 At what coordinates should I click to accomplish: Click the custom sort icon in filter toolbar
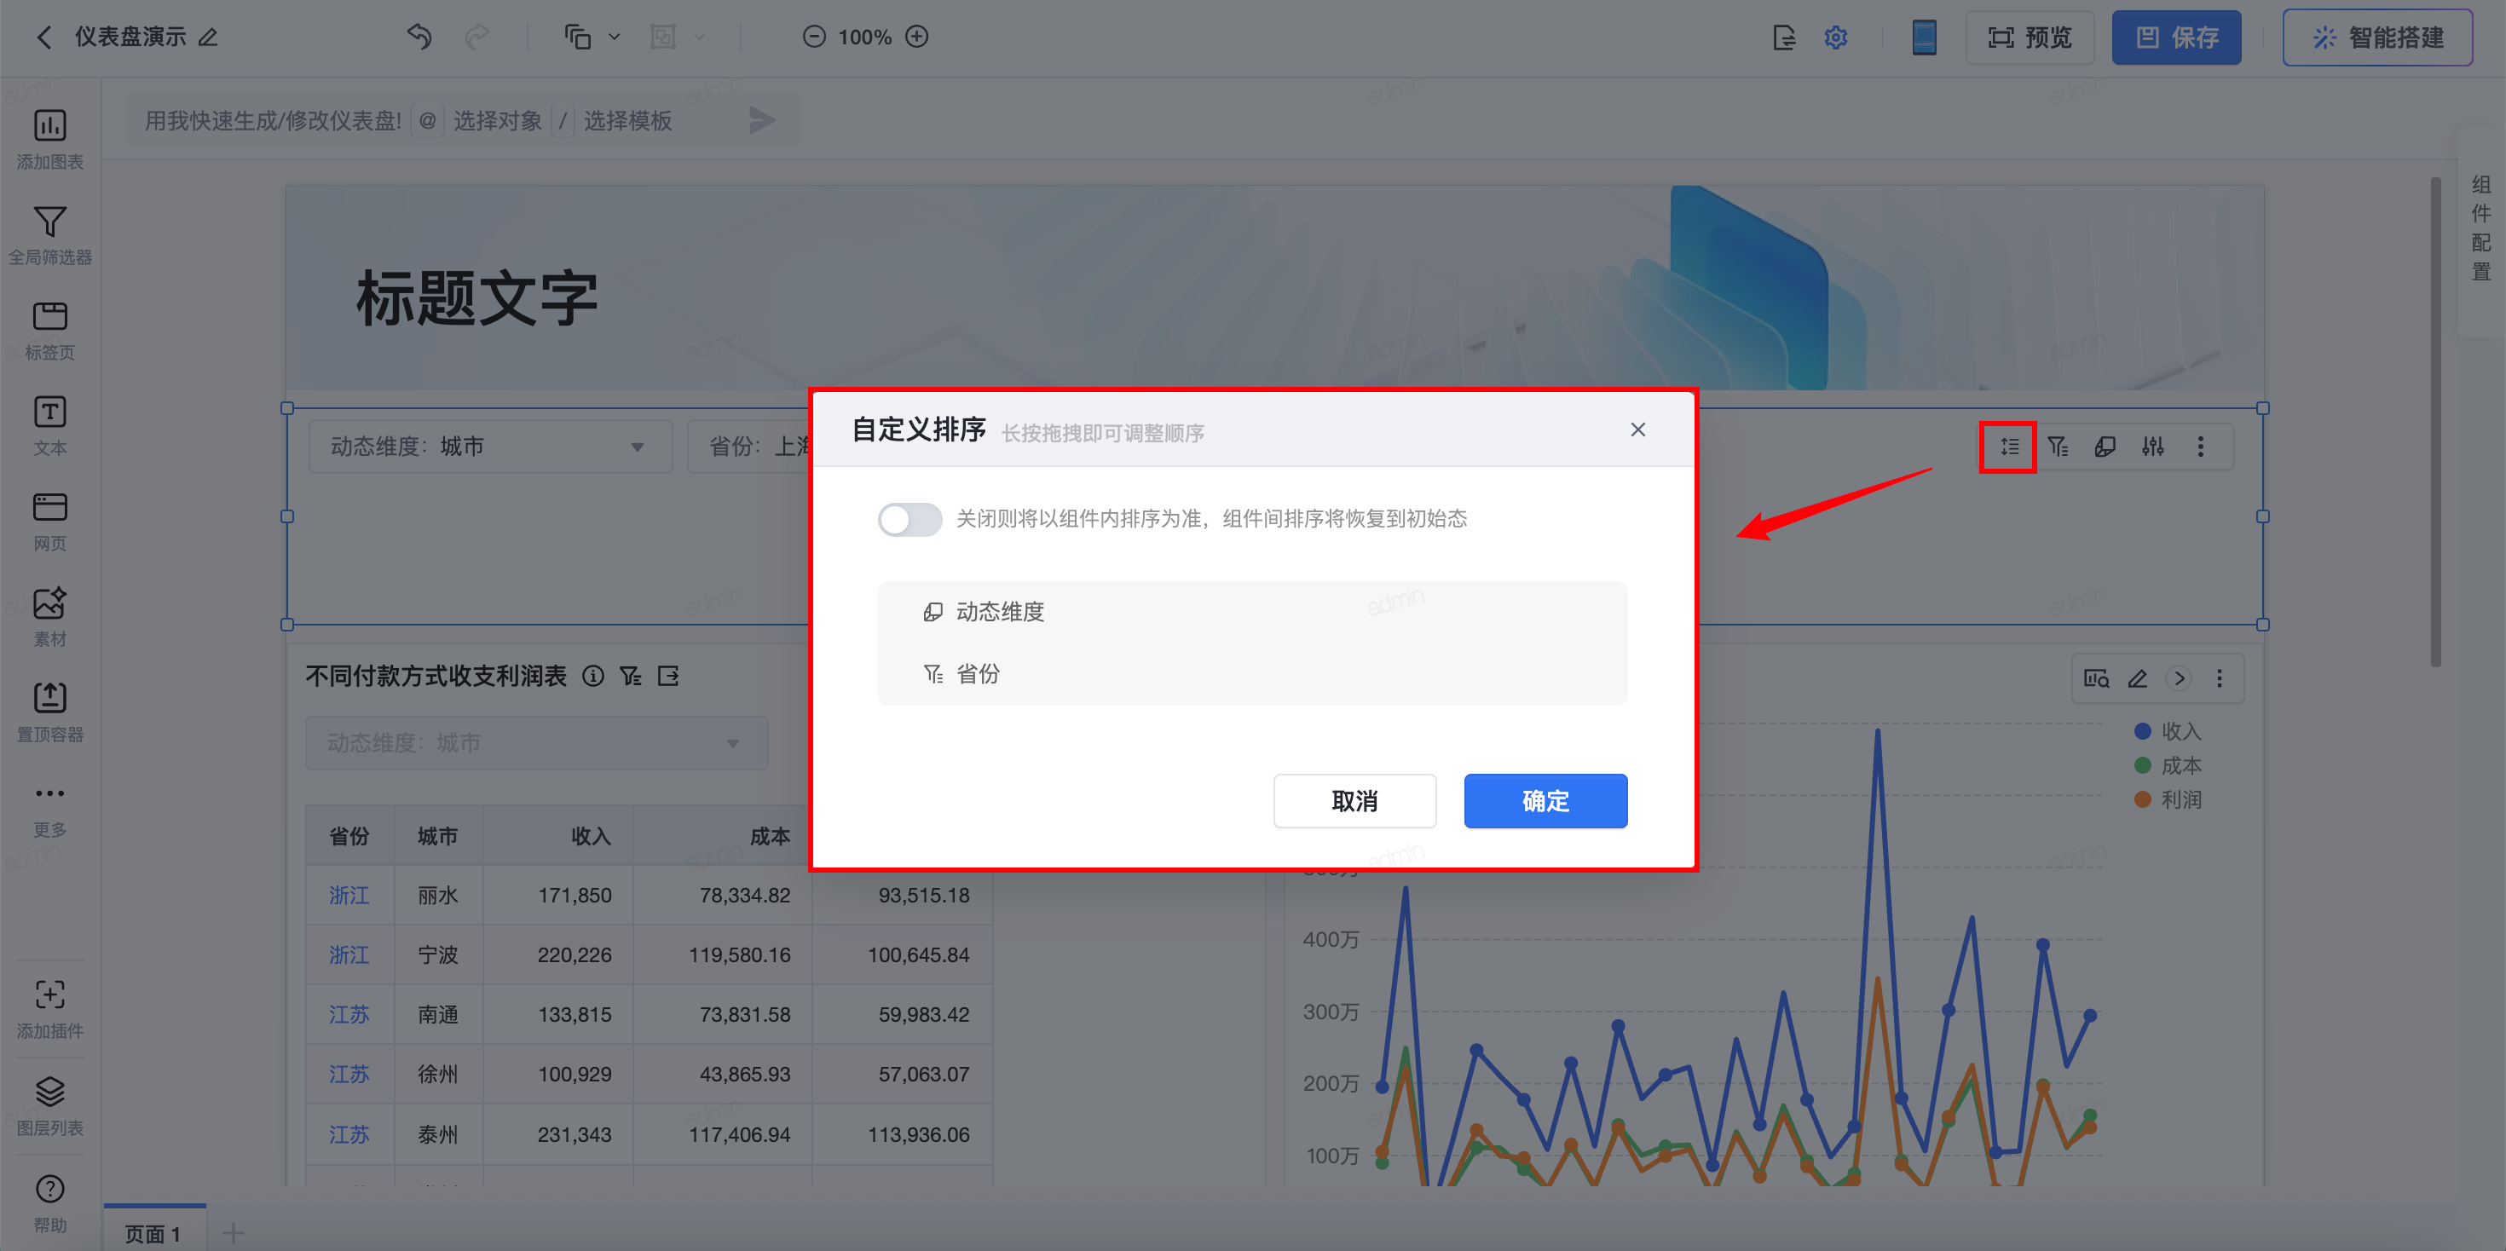(x=2008, y=447)
